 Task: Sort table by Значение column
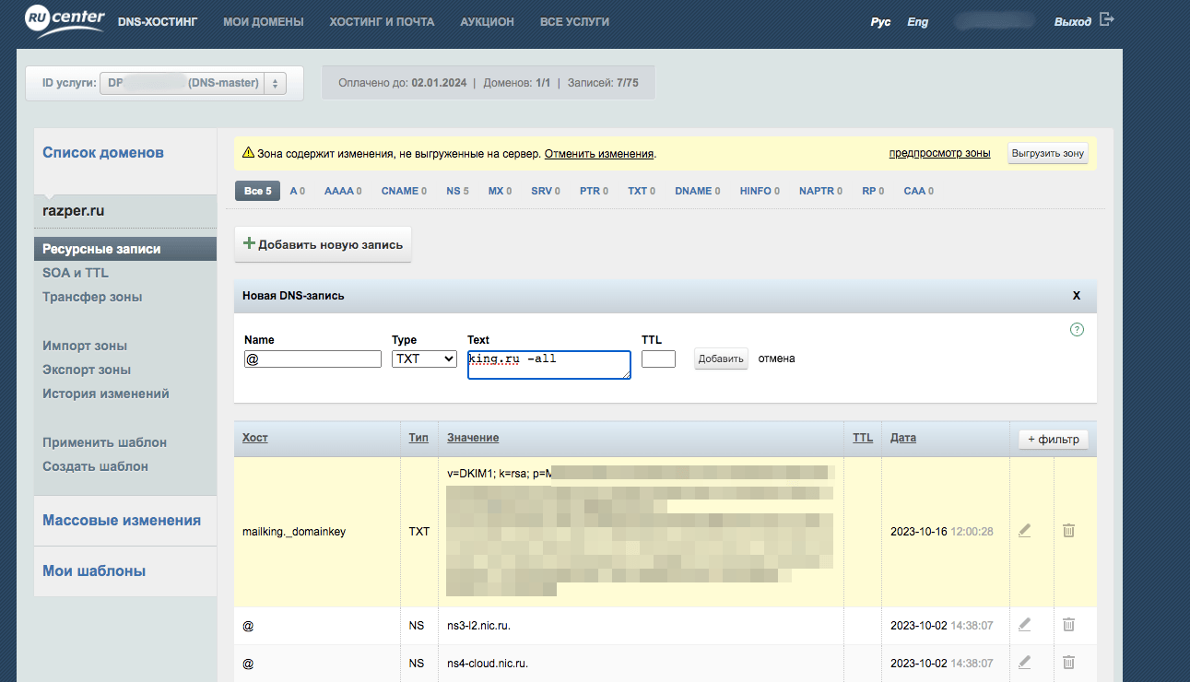[x=473, y=438]
